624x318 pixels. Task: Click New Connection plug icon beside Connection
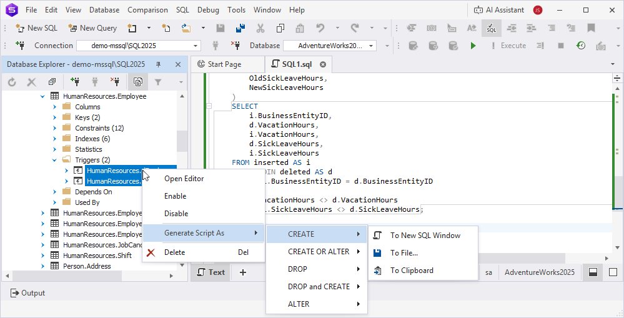pos(20,46)
